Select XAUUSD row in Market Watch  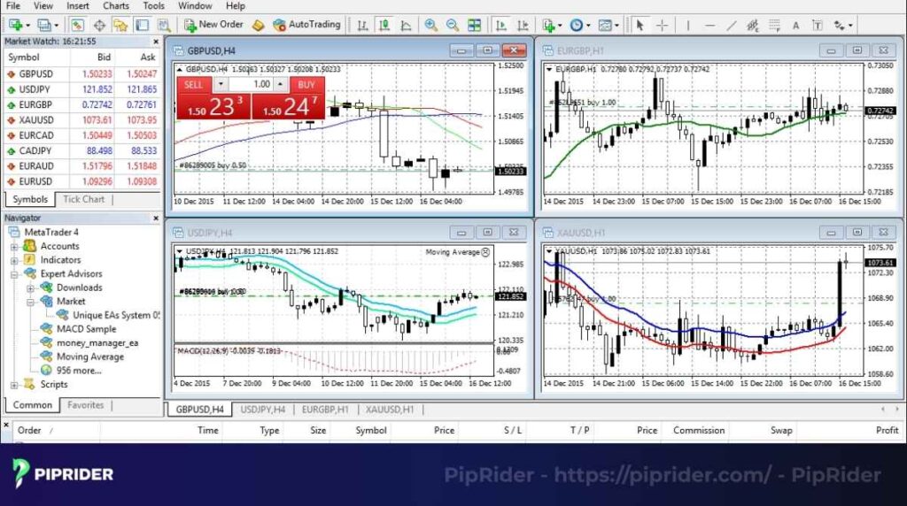tap(82, 120)
